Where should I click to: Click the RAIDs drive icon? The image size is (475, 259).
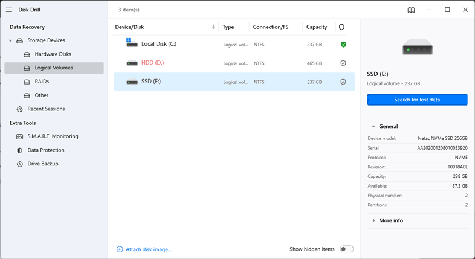click(27, 82)
